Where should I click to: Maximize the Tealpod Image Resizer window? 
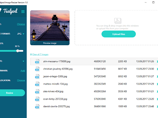pyautogui.click(x=153, y=2)
